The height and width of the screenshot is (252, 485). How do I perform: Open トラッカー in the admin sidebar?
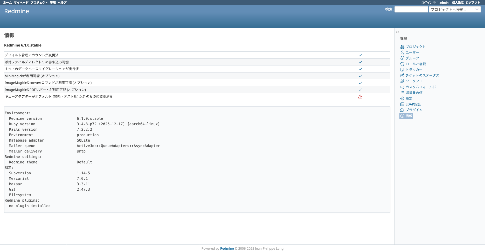click(414, 70)
